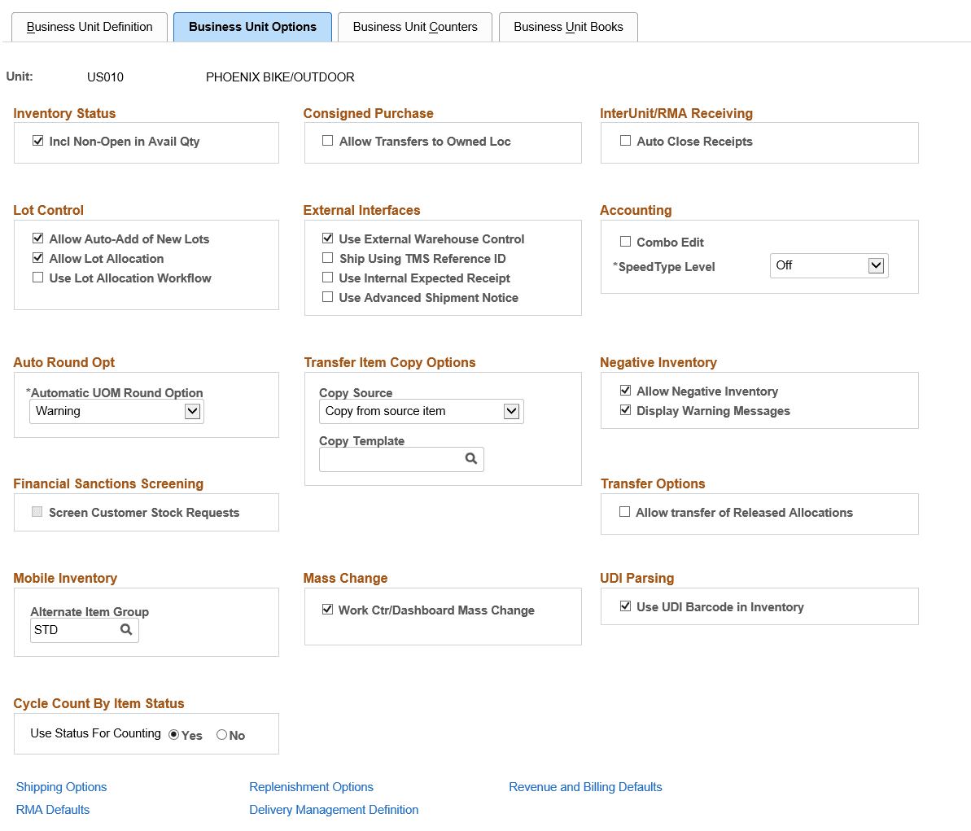The image size is (971, 831).
Task: Click the Replenishment Options link
Action: 311,787
